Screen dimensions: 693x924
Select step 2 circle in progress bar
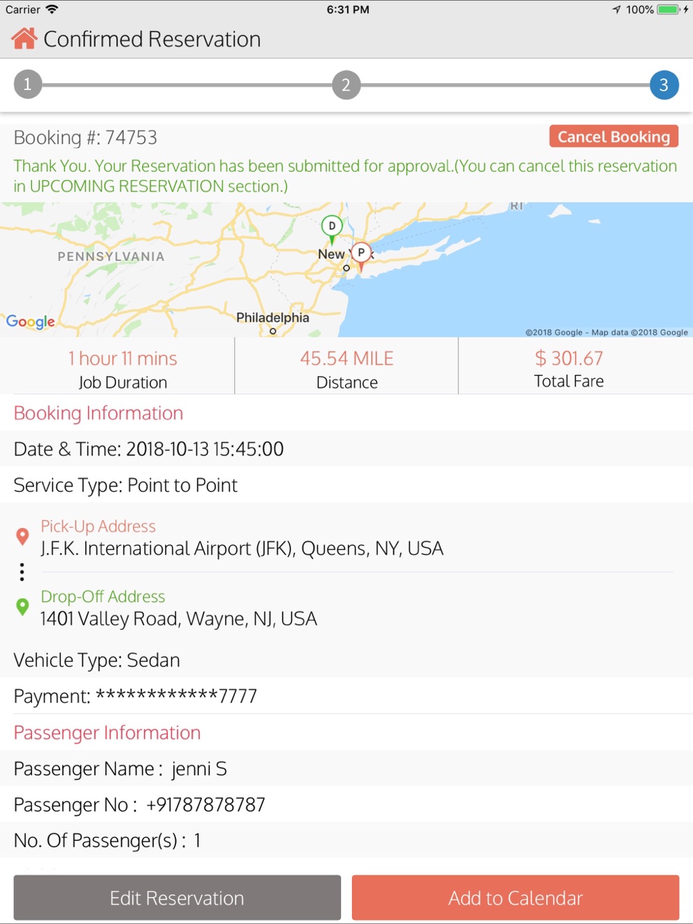coord(346,85)
